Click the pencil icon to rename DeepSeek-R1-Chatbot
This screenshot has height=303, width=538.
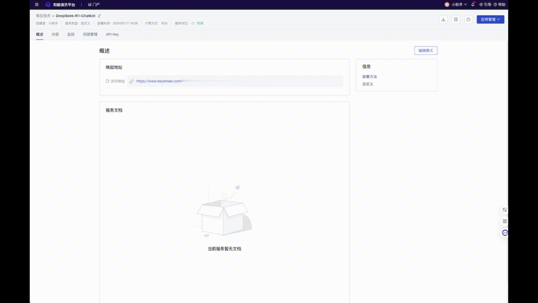coord(99,16)
